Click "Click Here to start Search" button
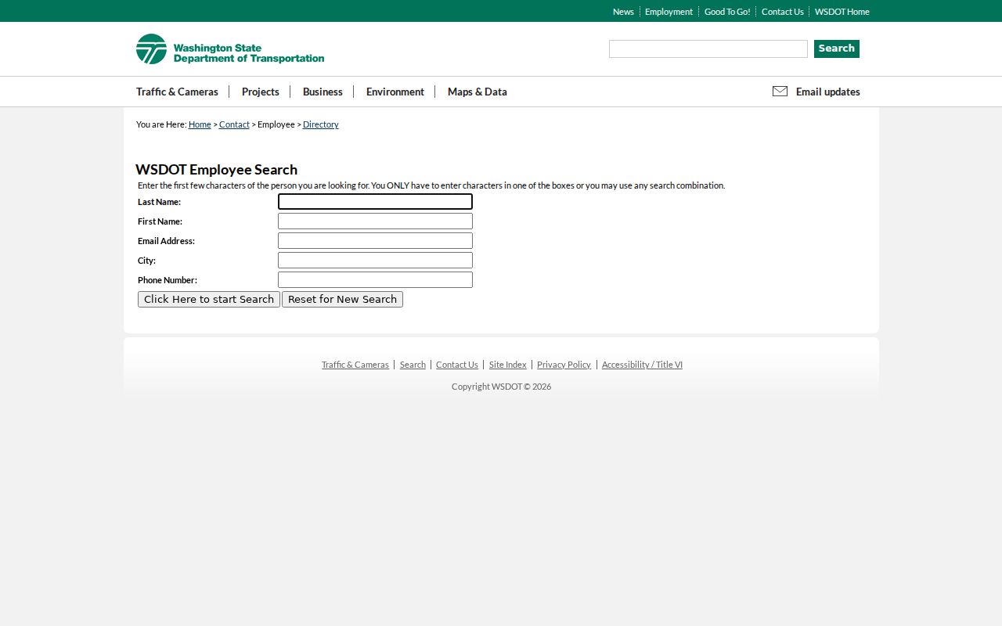Screen dimensions: 1002x626 click(209, 300)
